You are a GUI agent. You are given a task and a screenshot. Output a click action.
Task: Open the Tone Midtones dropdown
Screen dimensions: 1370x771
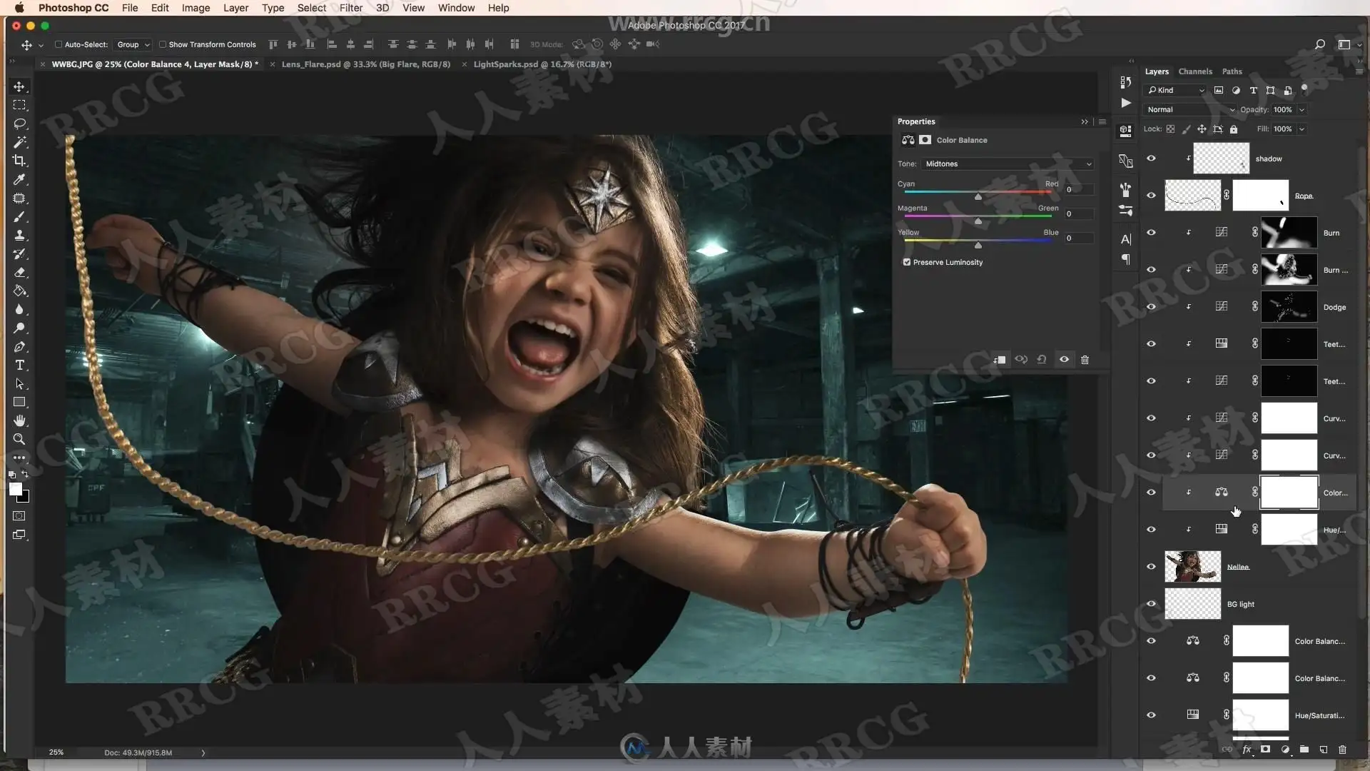(x=1008, y=164)
